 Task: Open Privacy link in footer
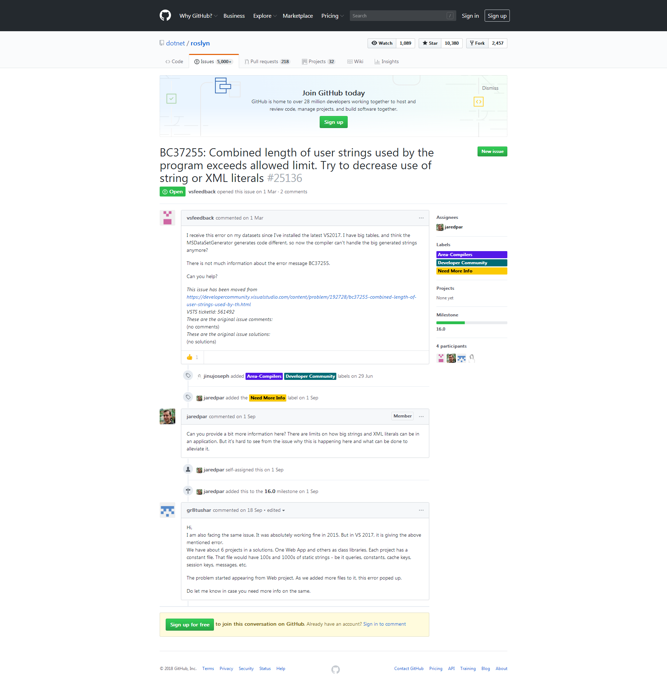click(226, 669)
